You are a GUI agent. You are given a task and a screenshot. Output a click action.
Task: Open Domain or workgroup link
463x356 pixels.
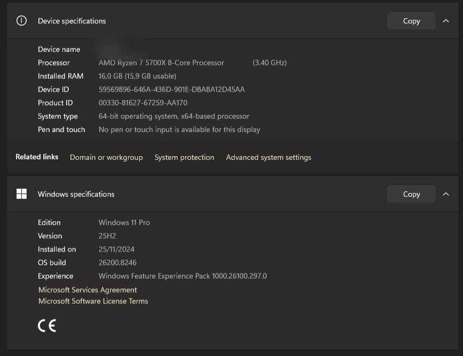[106, 157]
